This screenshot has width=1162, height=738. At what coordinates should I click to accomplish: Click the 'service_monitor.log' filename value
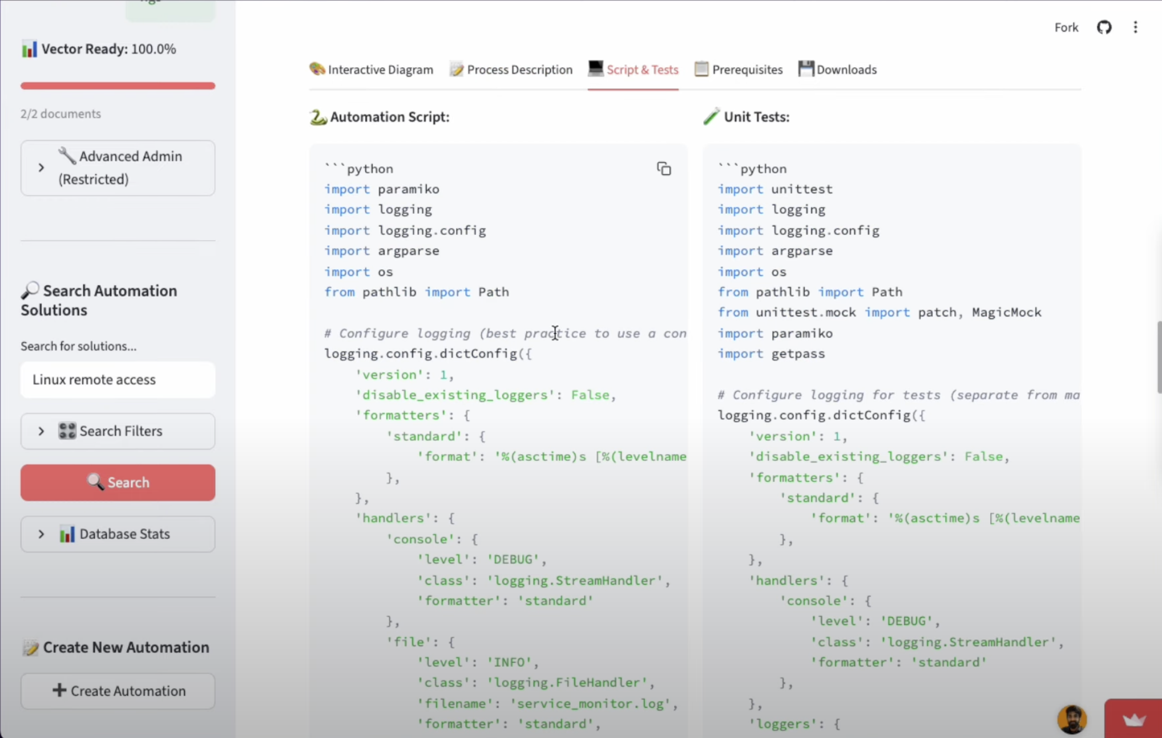click(590, 703)
